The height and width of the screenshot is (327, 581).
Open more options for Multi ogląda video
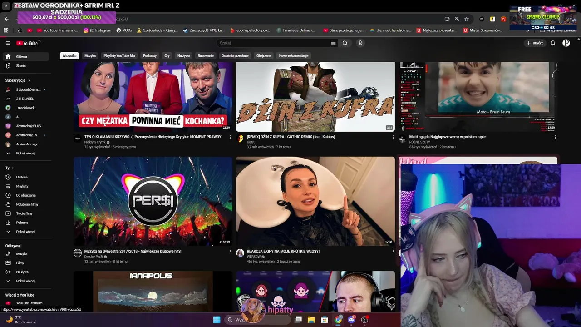pyautogui.click(x=555, y=137)
